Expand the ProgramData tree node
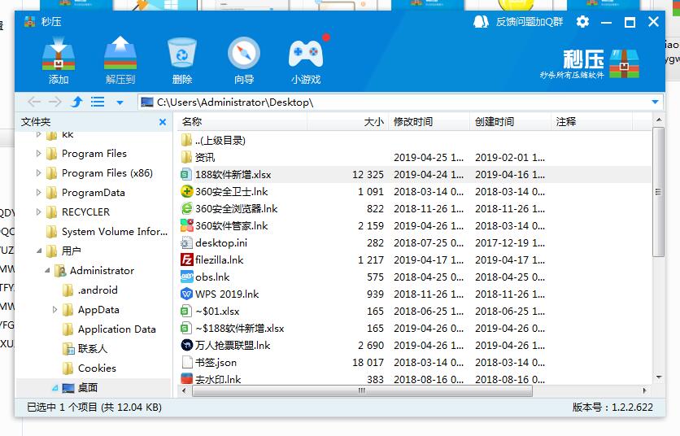 tap(38, 192)
